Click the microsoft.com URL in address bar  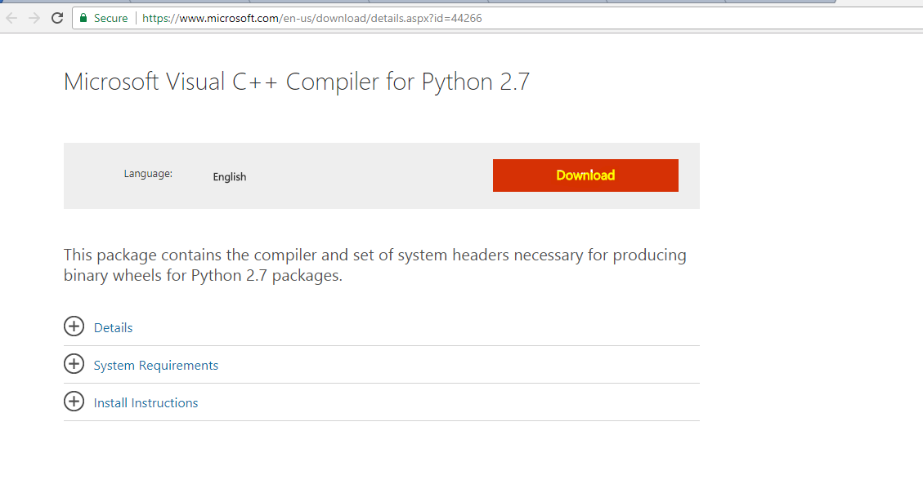(x=312, y=18)
